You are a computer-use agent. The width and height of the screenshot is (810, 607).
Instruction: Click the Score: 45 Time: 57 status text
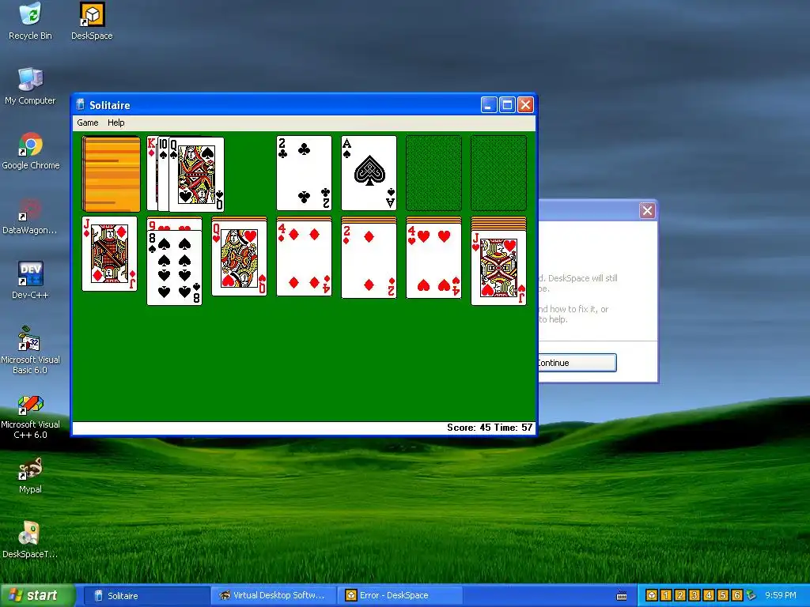(489, 428)
